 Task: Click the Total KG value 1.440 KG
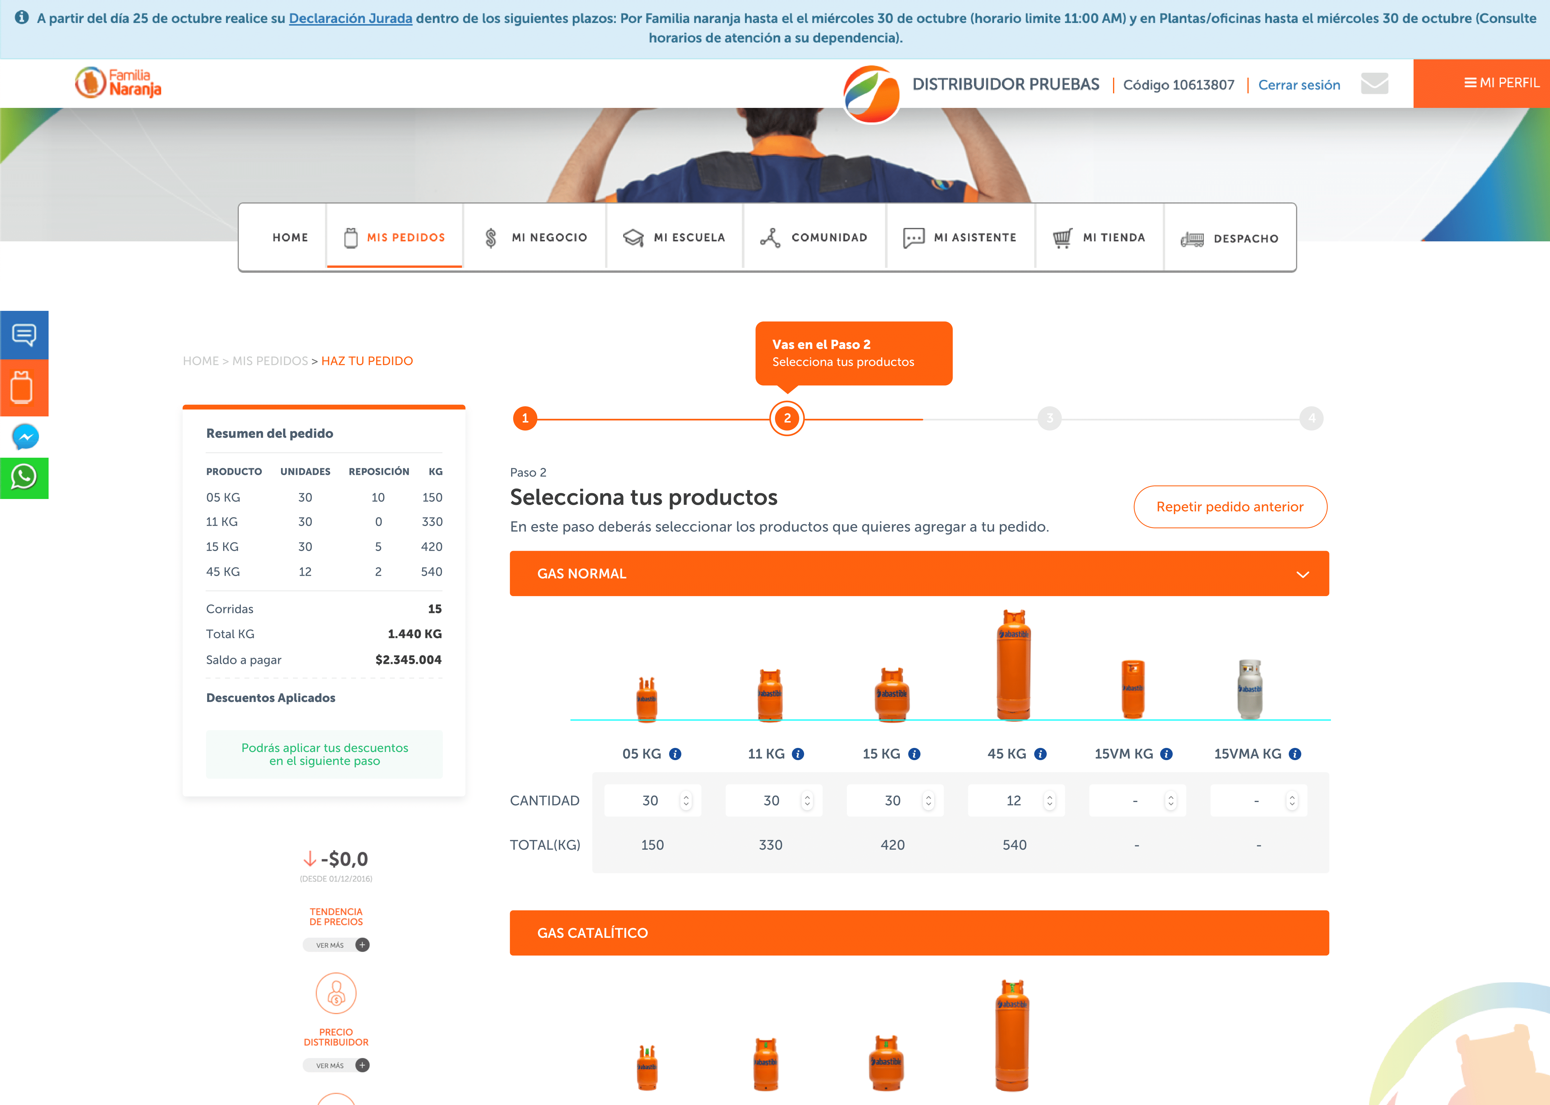click(415, 634)
